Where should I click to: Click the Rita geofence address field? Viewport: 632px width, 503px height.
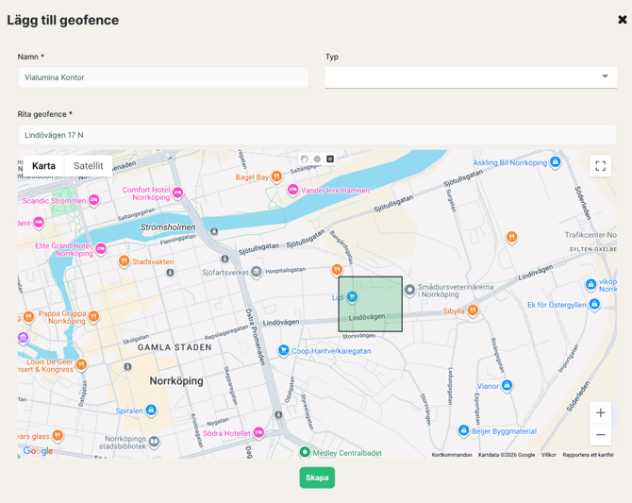(316, 135)
